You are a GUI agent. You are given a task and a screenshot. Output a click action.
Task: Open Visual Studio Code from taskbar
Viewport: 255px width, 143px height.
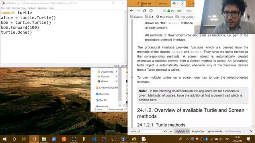coord(94,139)
